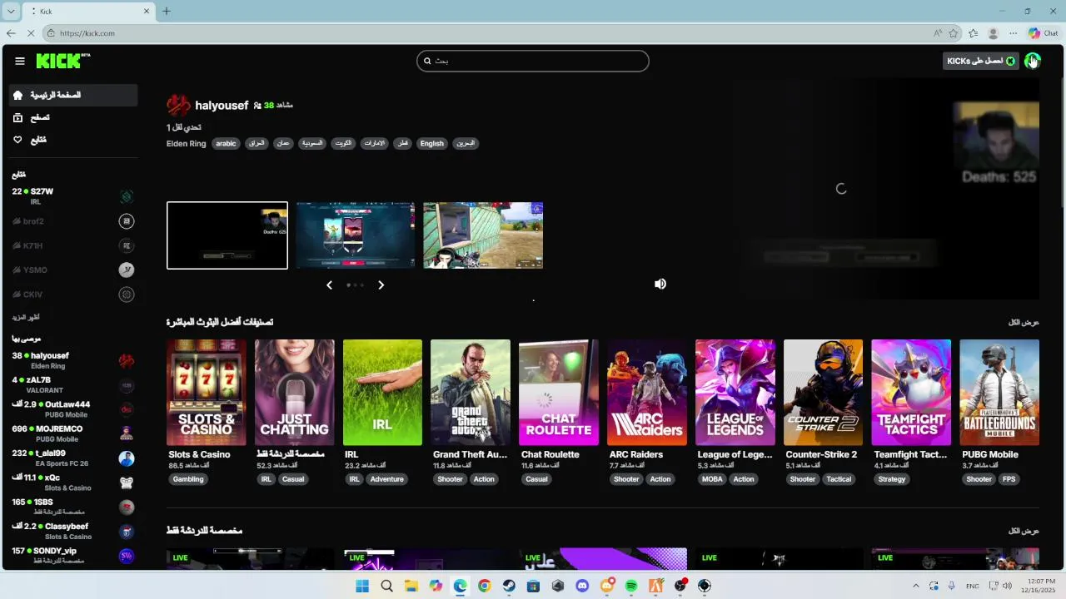
Task: Select browse sidebar item
Action: click(x=74, y=118)
